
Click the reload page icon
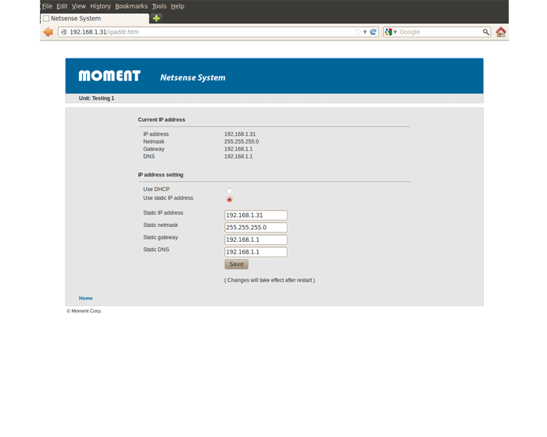pyautogui.click(x=374, y=32)
